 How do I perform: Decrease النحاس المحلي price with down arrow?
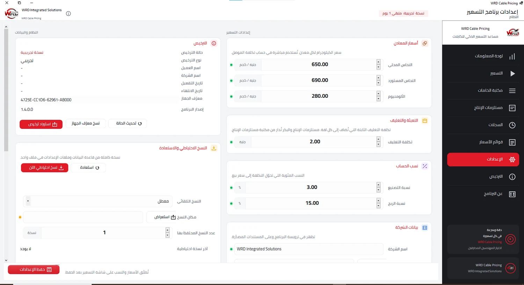[x=378, y=67]
